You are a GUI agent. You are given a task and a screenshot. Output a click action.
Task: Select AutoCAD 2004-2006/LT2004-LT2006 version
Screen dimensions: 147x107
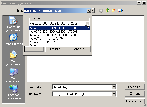click(59, 32)
